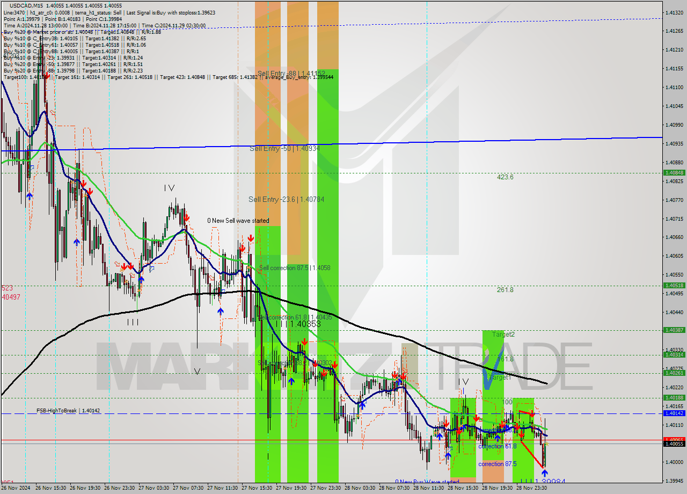Select the red down arrow below the IV label

click(187, 218)
